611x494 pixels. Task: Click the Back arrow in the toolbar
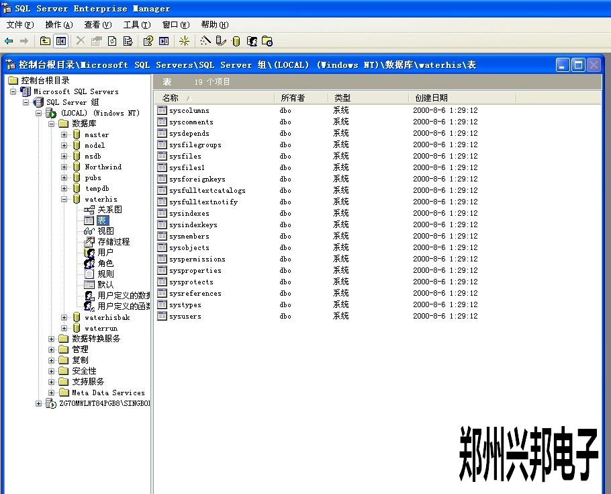coord(9,41)
